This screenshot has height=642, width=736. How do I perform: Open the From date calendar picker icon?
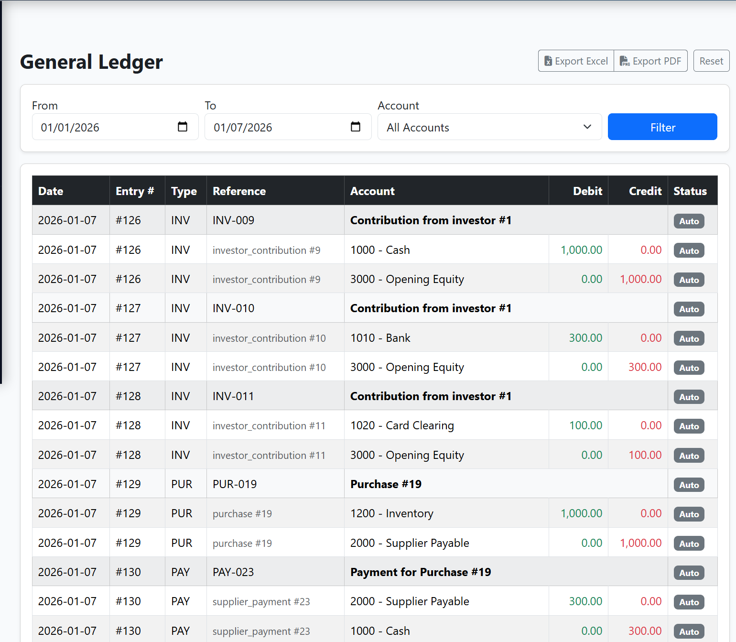coord(182,127)
